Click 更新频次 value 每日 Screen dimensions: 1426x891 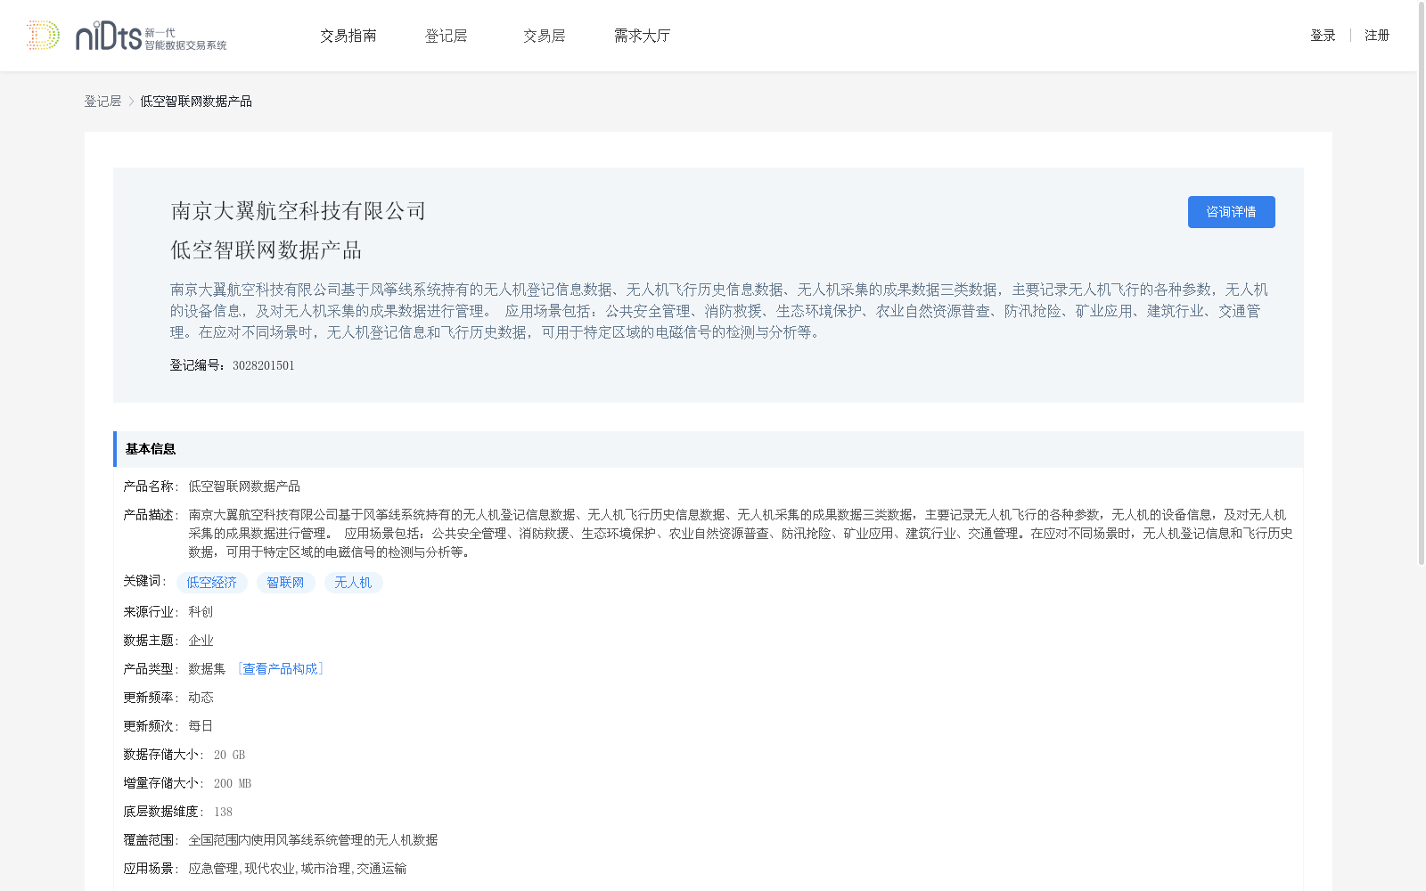(201, 726)
